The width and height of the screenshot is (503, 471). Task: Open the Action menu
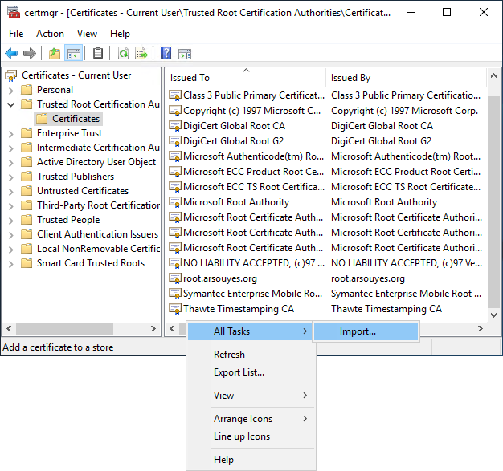pos(50,34)
